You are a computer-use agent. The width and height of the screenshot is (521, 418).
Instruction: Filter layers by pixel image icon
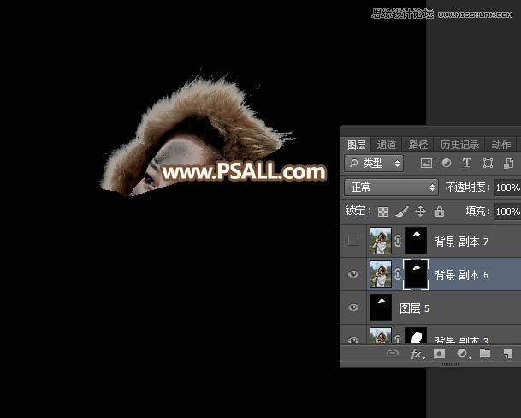[426, 163]
